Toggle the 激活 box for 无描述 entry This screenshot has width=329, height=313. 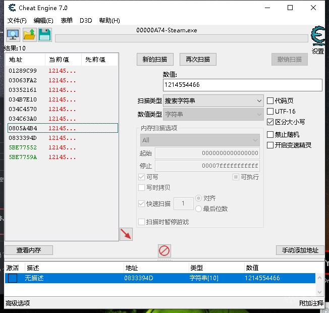coord(13,278)
